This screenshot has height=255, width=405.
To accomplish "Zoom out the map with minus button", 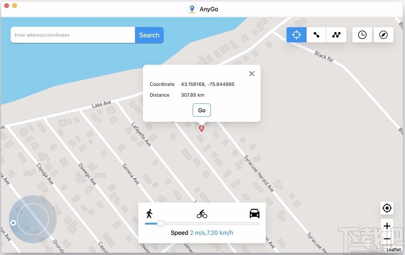I will [x=387, y=239].
